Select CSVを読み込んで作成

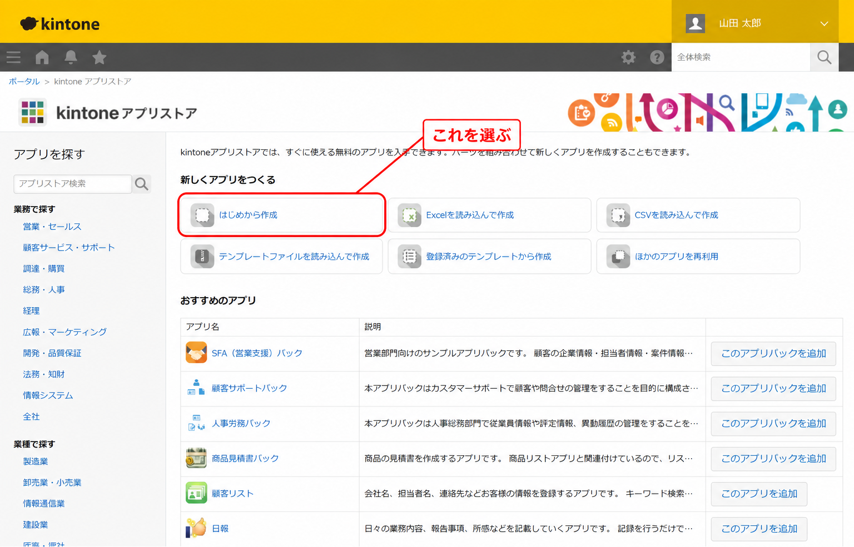point(698,215)
